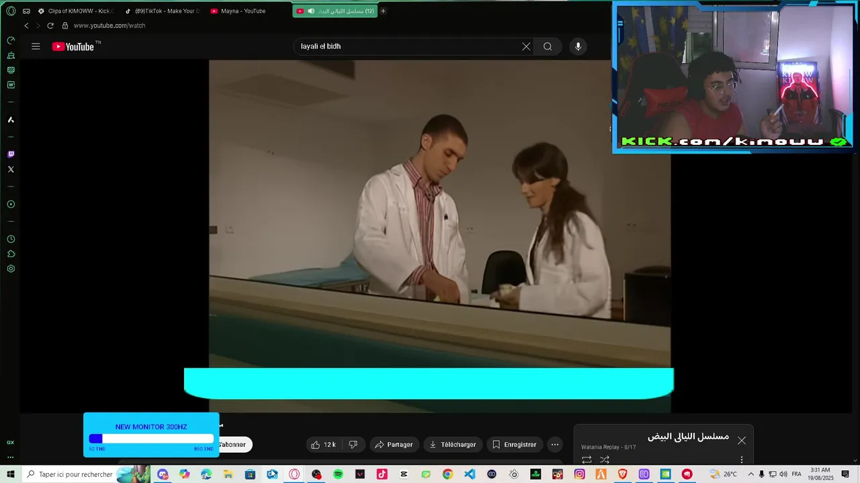Toggle playlist shuffle icon
This screenshot has height=483, width=860.
point(605,460)
